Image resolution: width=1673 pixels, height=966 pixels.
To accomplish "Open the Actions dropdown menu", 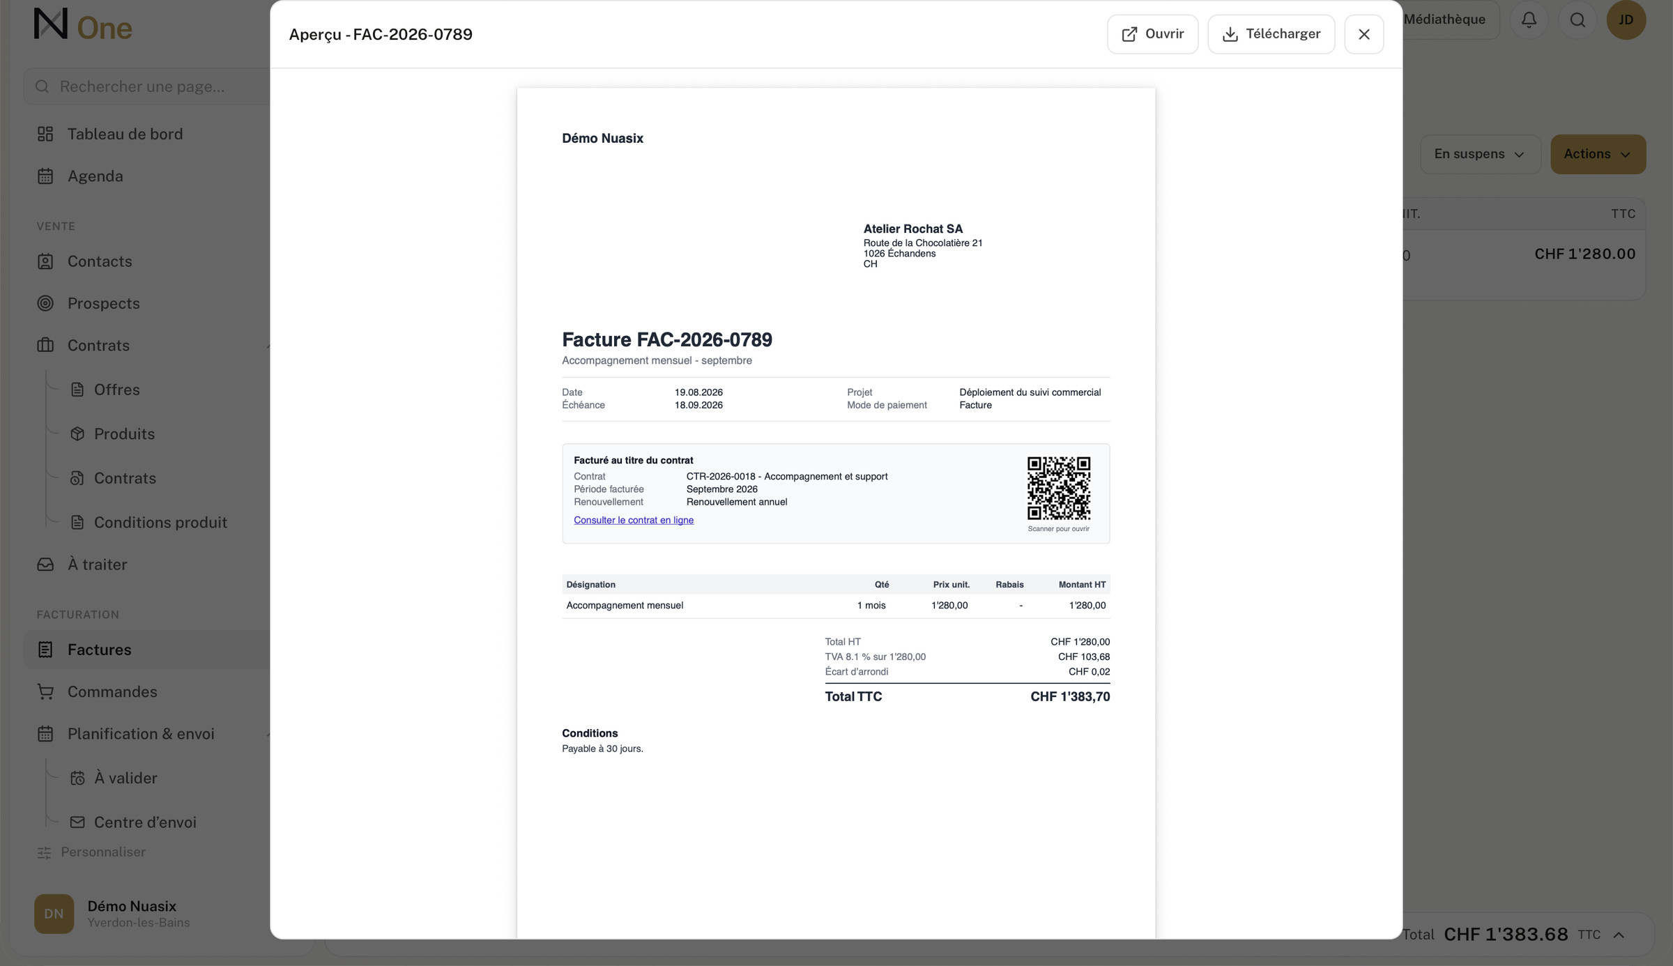I will [x=1598, y=154].
